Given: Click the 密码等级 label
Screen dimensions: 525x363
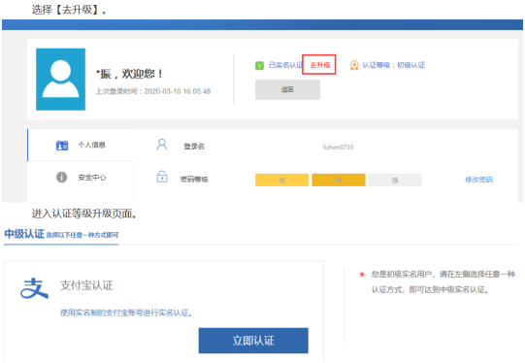Looking at the screenshot, I should pos(194,180).
